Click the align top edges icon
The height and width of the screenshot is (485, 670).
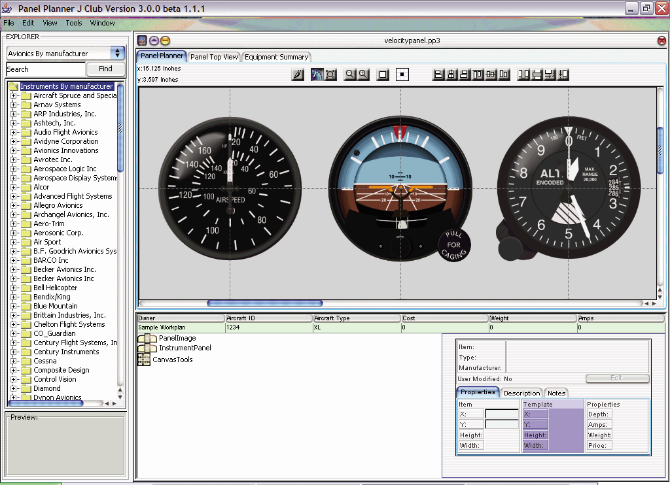(x=478, y=75)
